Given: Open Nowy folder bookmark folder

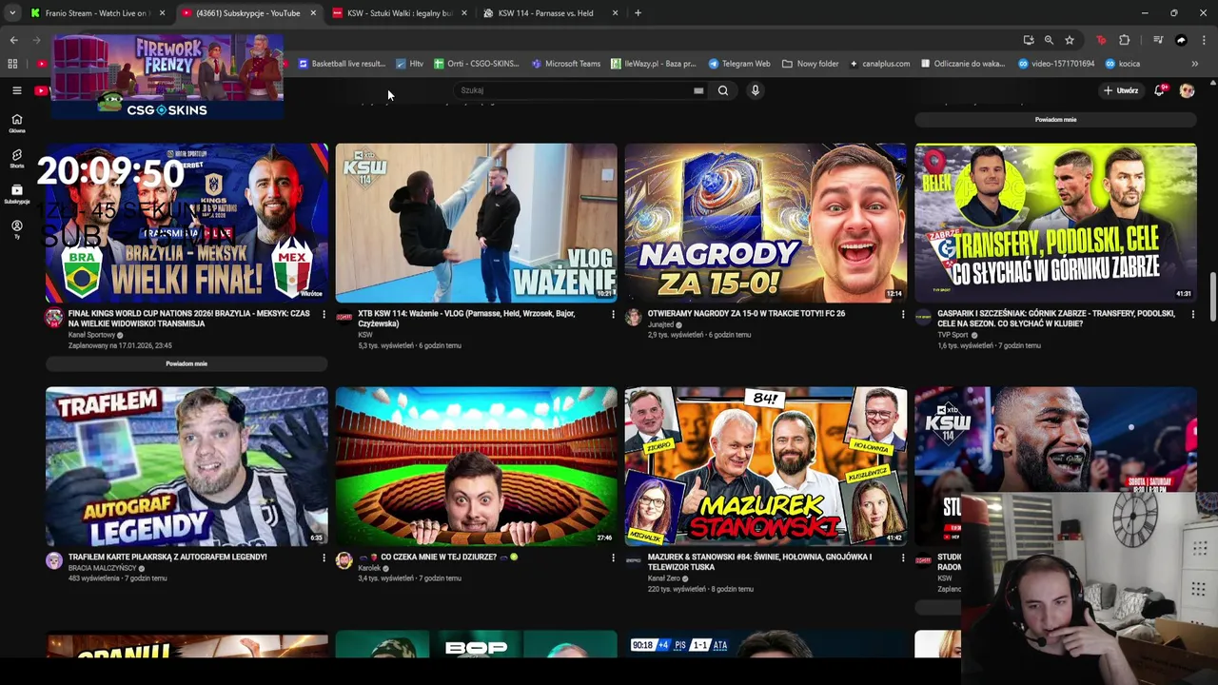Looking at the screenshot, I should (810, 64).
